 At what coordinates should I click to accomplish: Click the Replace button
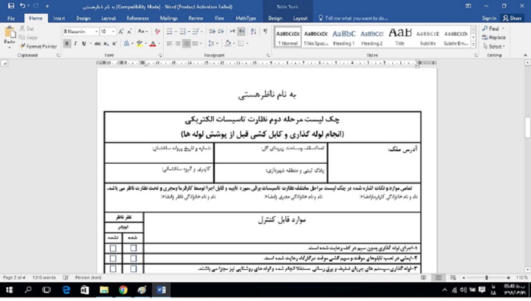(x=494, y=37)
